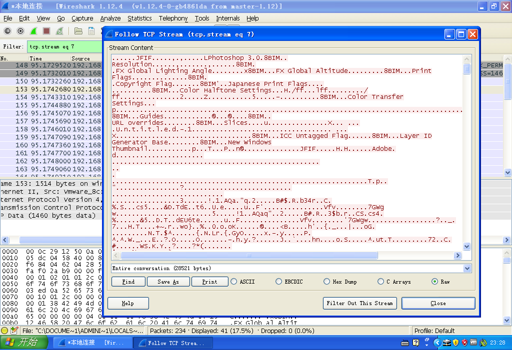
Task: Open the Statistics menu
Action: [x=139, y=18]
